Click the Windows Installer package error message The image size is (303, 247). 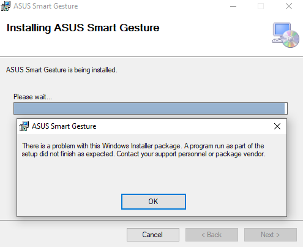(x=144, y=150)
